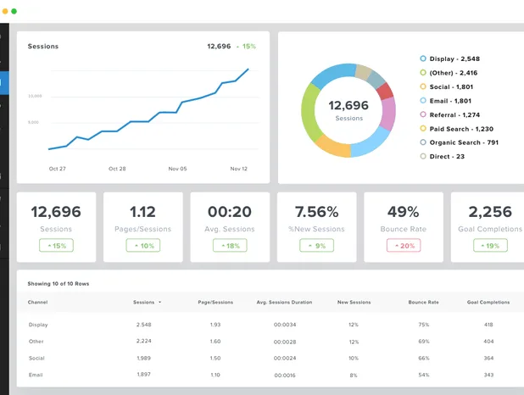This screenshot has width=524, height=395.
Task: Click the 1.93 page/sessions cell
Action: point(215,325)
